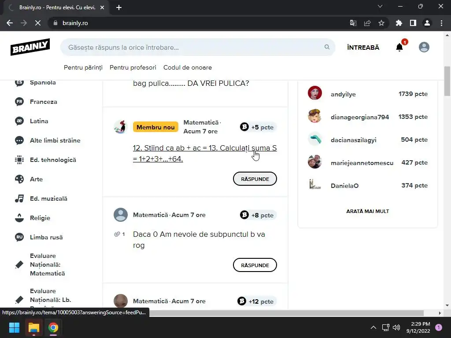Screen dimensions: 451x338
Task: Toggle Chrome side panel icon
Action: pos(413,23)
